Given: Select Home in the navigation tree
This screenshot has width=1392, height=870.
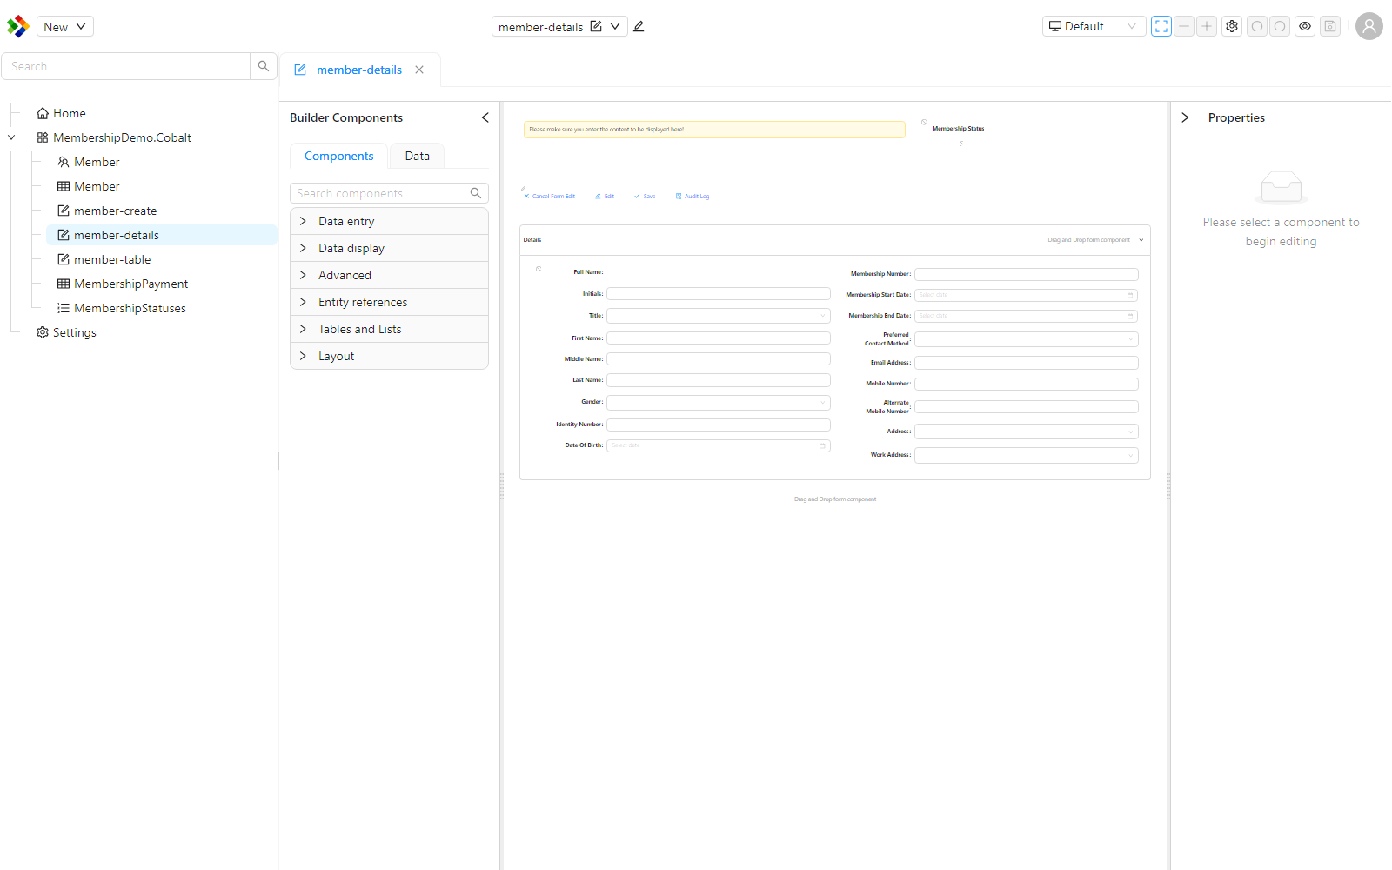Looking at the screenshot, I should [x=61, y=113].
